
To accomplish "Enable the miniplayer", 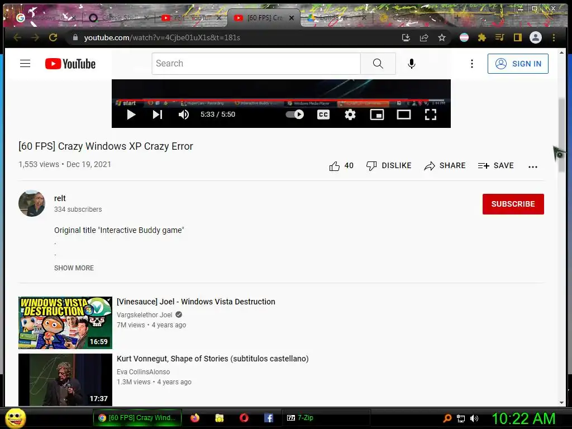I will [x=377, y=115].
